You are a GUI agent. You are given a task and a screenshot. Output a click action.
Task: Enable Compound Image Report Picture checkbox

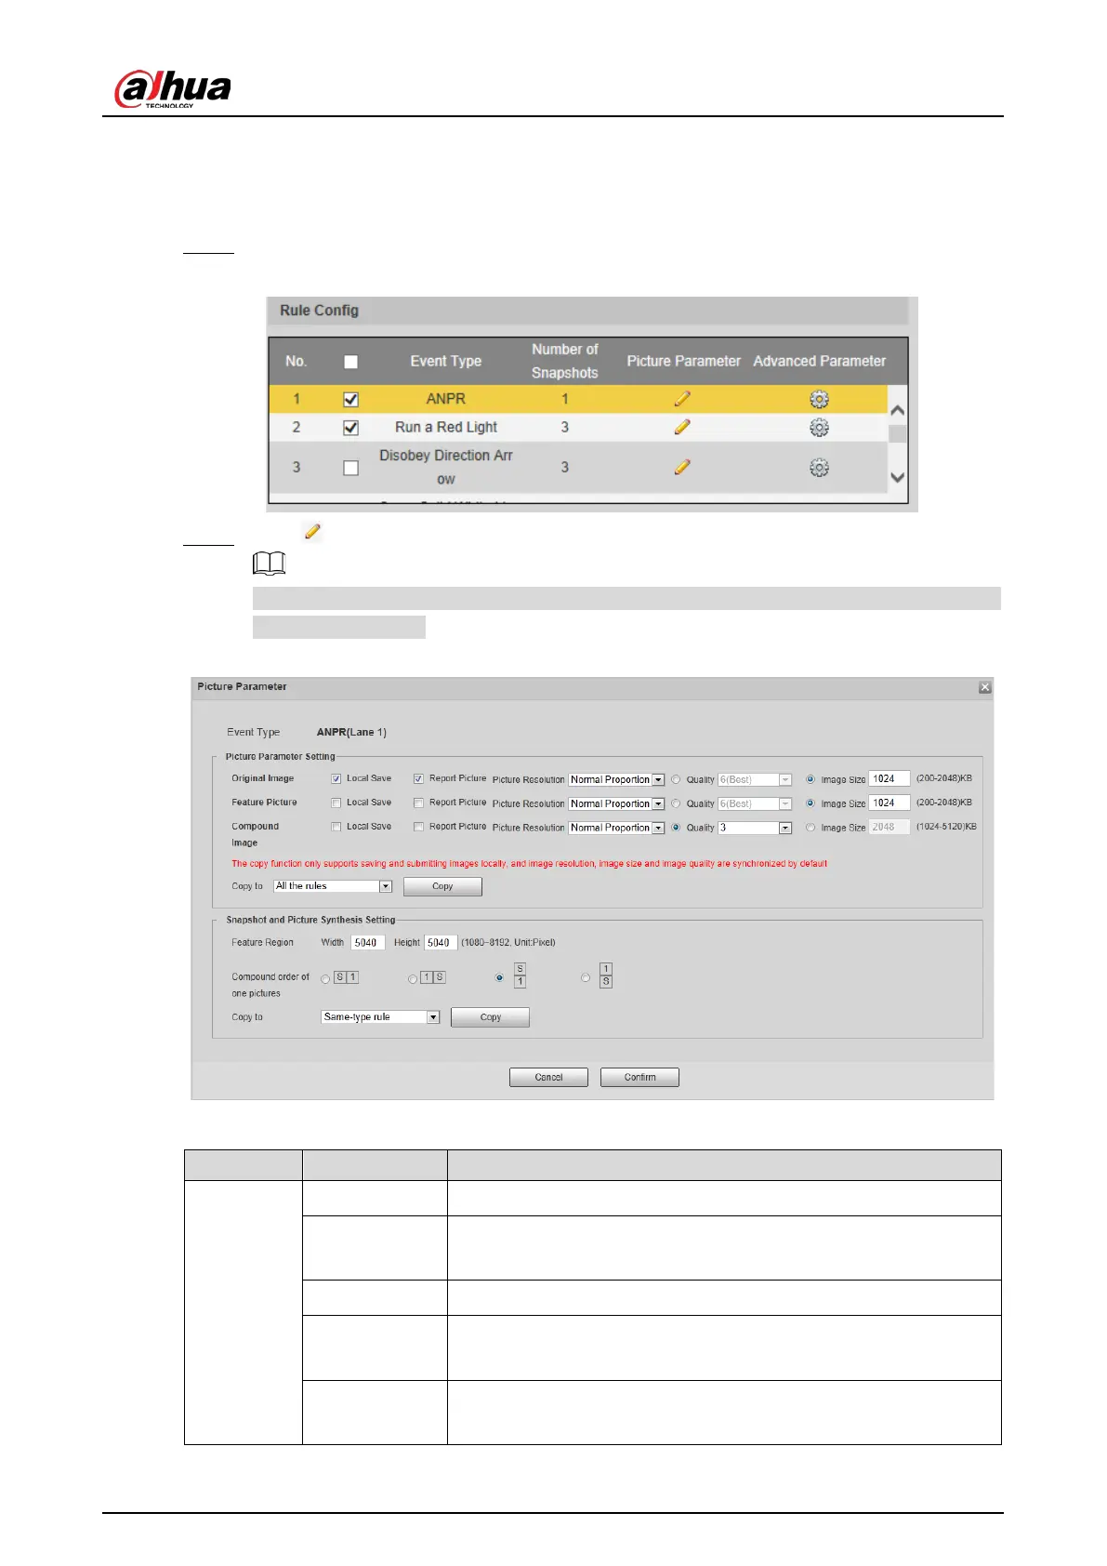[419, 827]
